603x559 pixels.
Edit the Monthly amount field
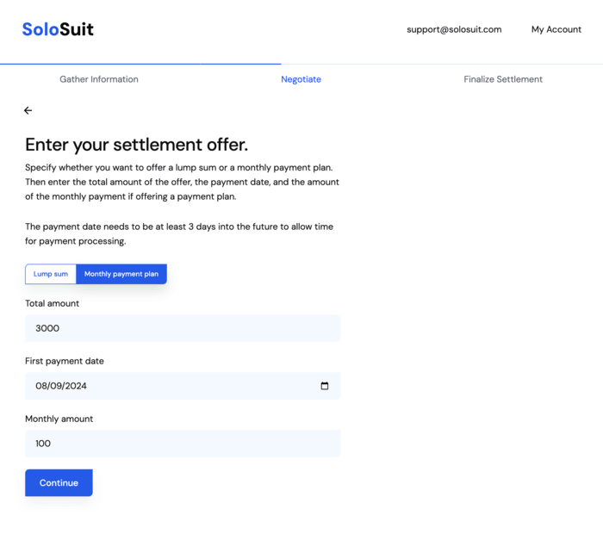[183, 444]
